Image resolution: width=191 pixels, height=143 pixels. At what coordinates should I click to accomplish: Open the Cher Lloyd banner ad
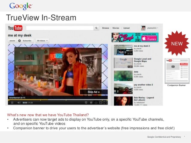[135, 37]
